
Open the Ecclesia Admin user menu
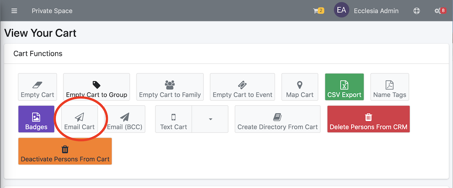(376, 11)
